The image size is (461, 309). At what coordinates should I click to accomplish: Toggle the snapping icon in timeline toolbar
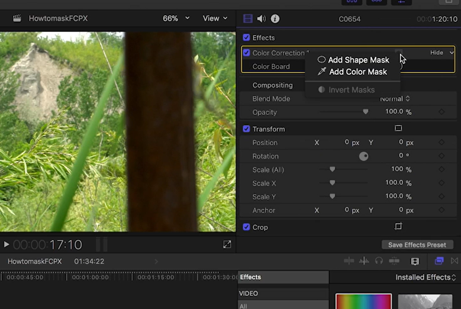click(x=394, y=261)
